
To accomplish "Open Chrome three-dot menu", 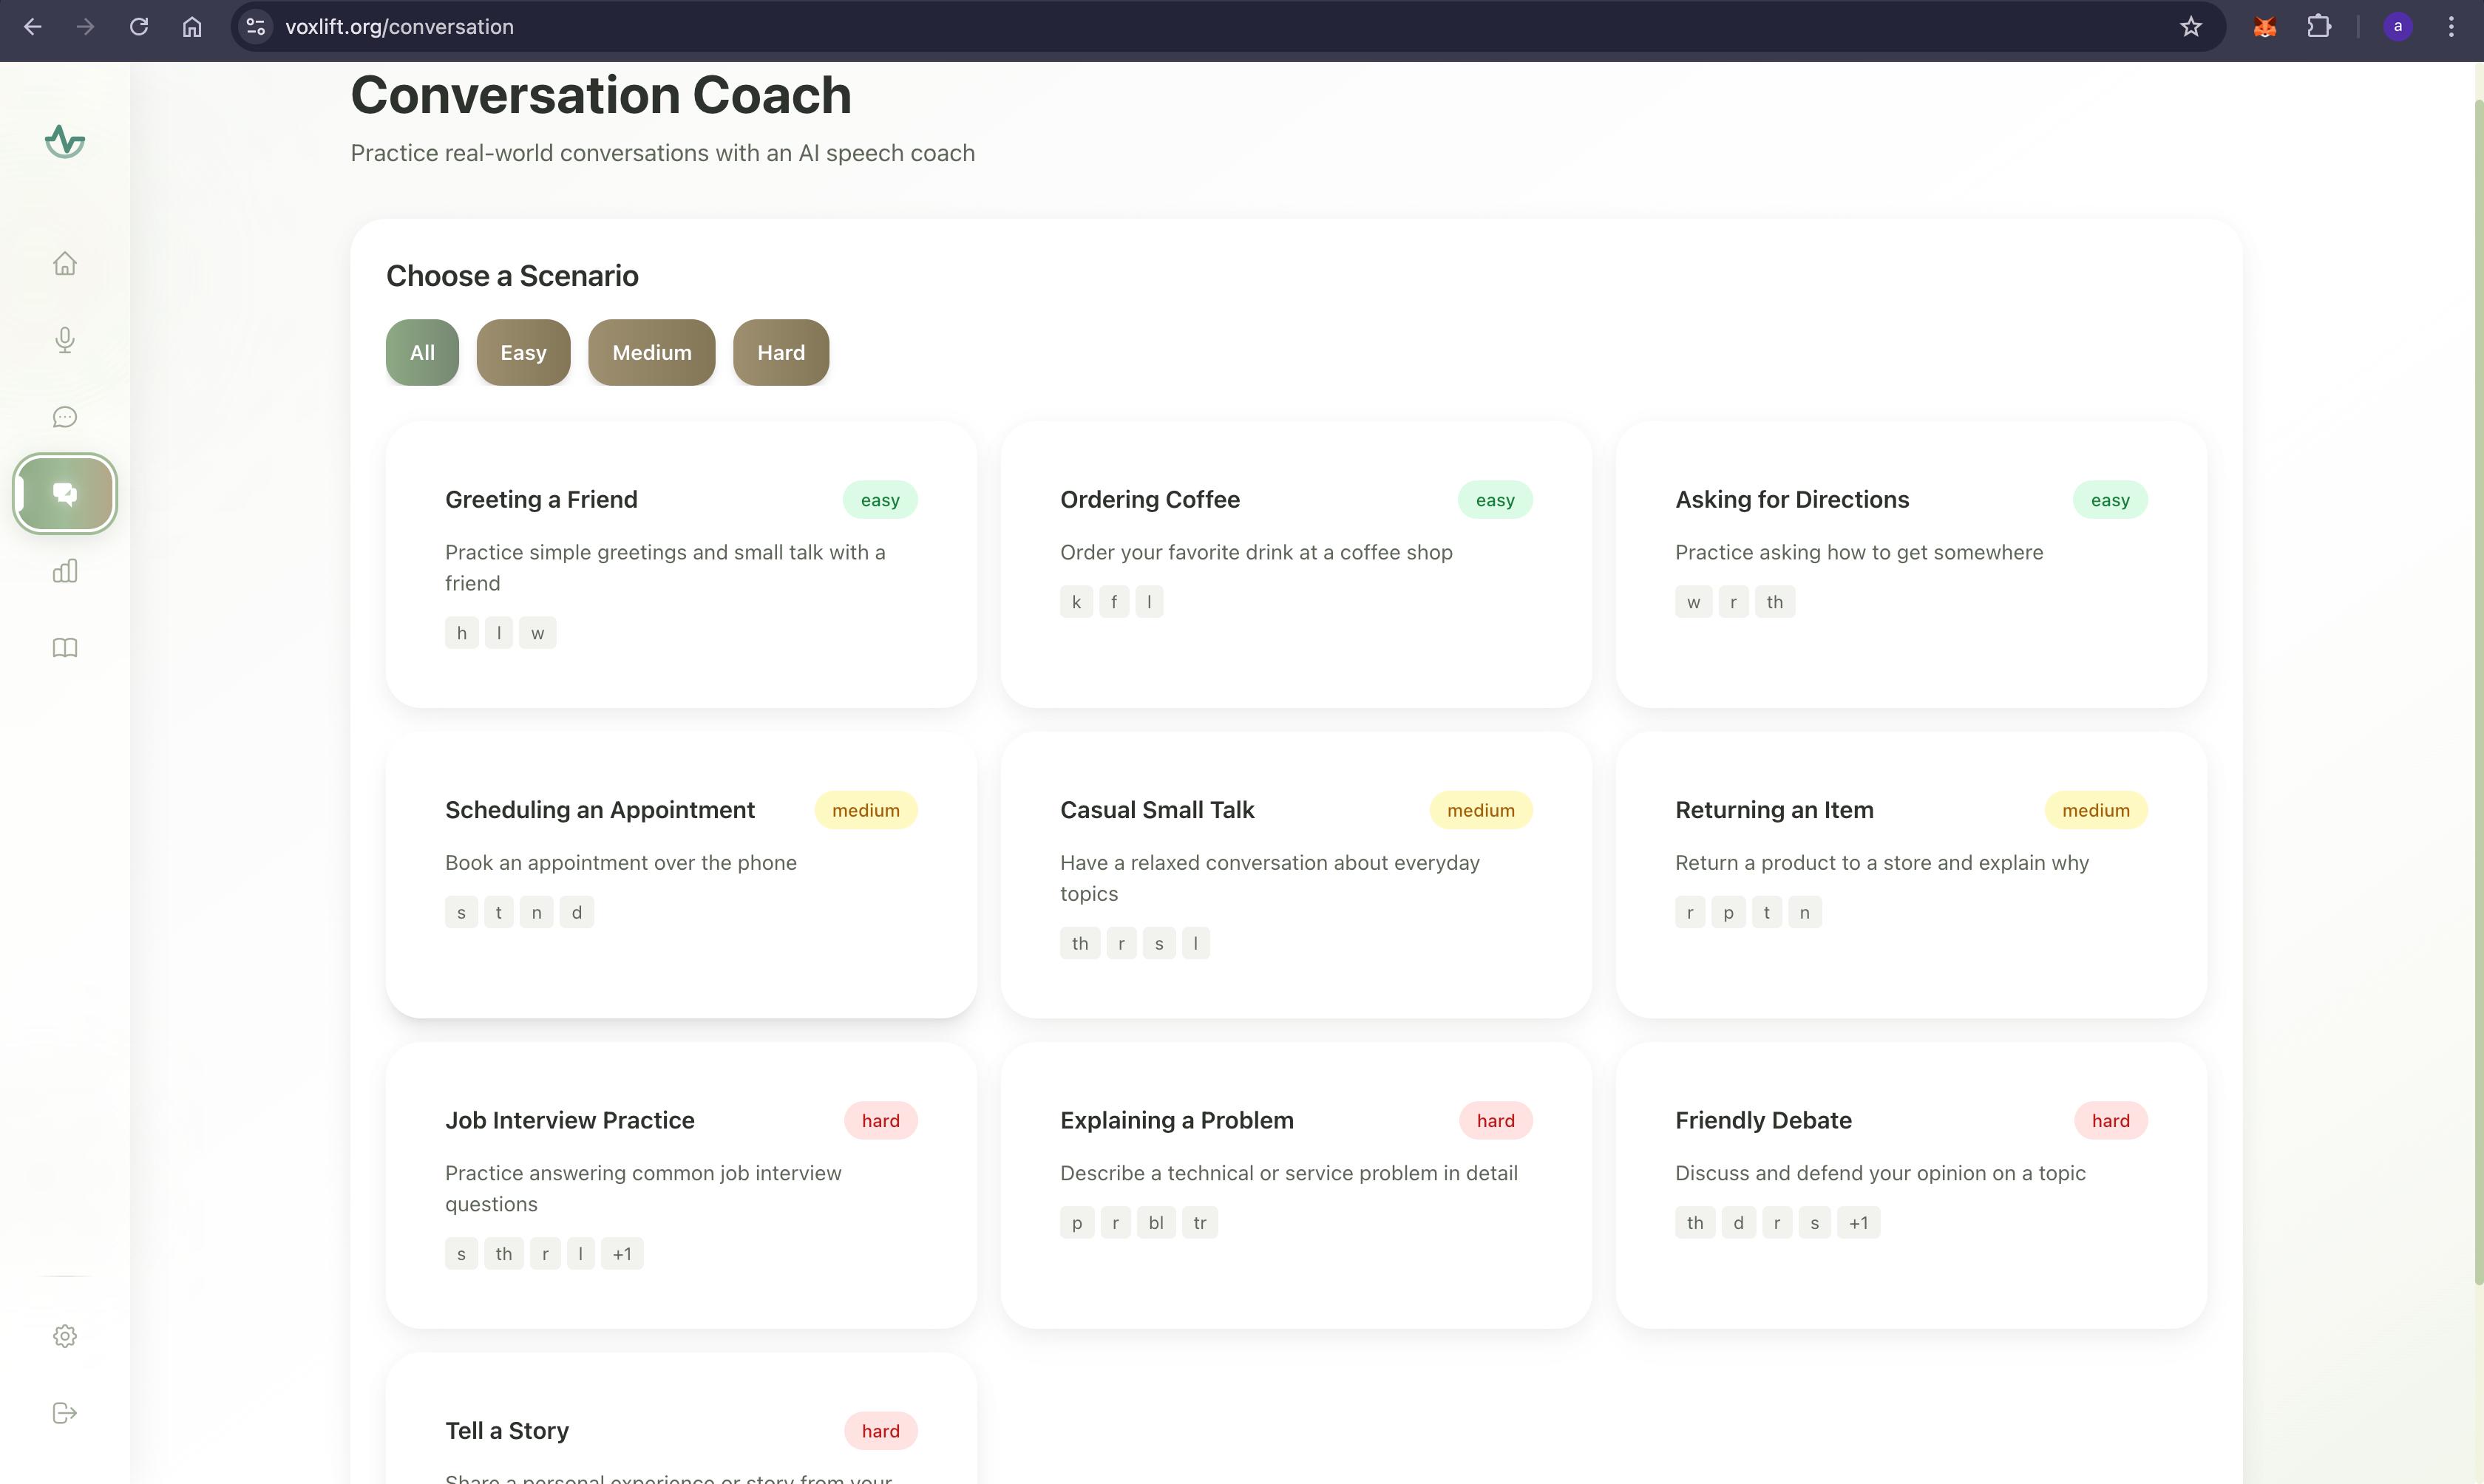I will coord(2451,27).
